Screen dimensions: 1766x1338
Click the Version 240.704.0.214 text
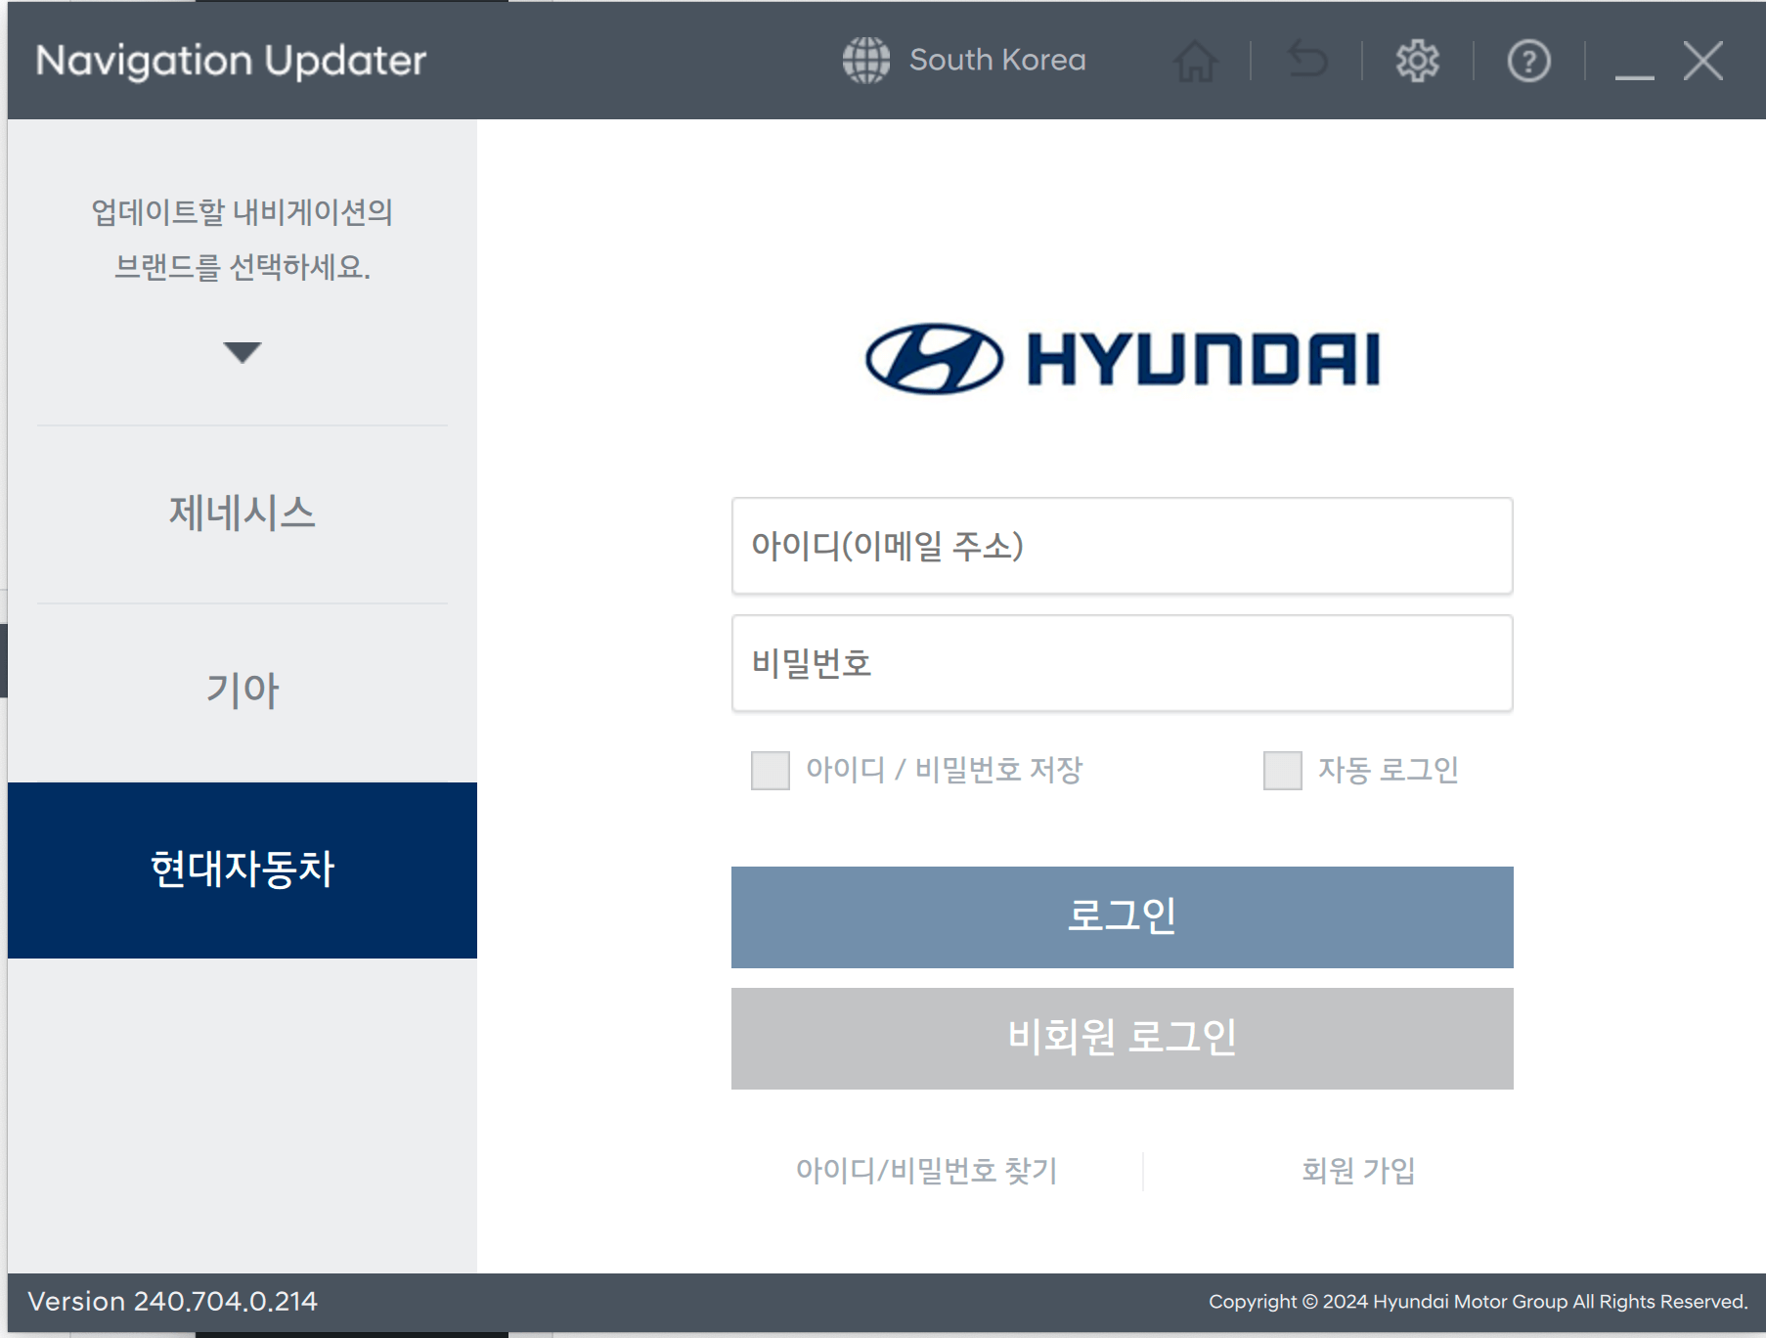click(172, 1302)
